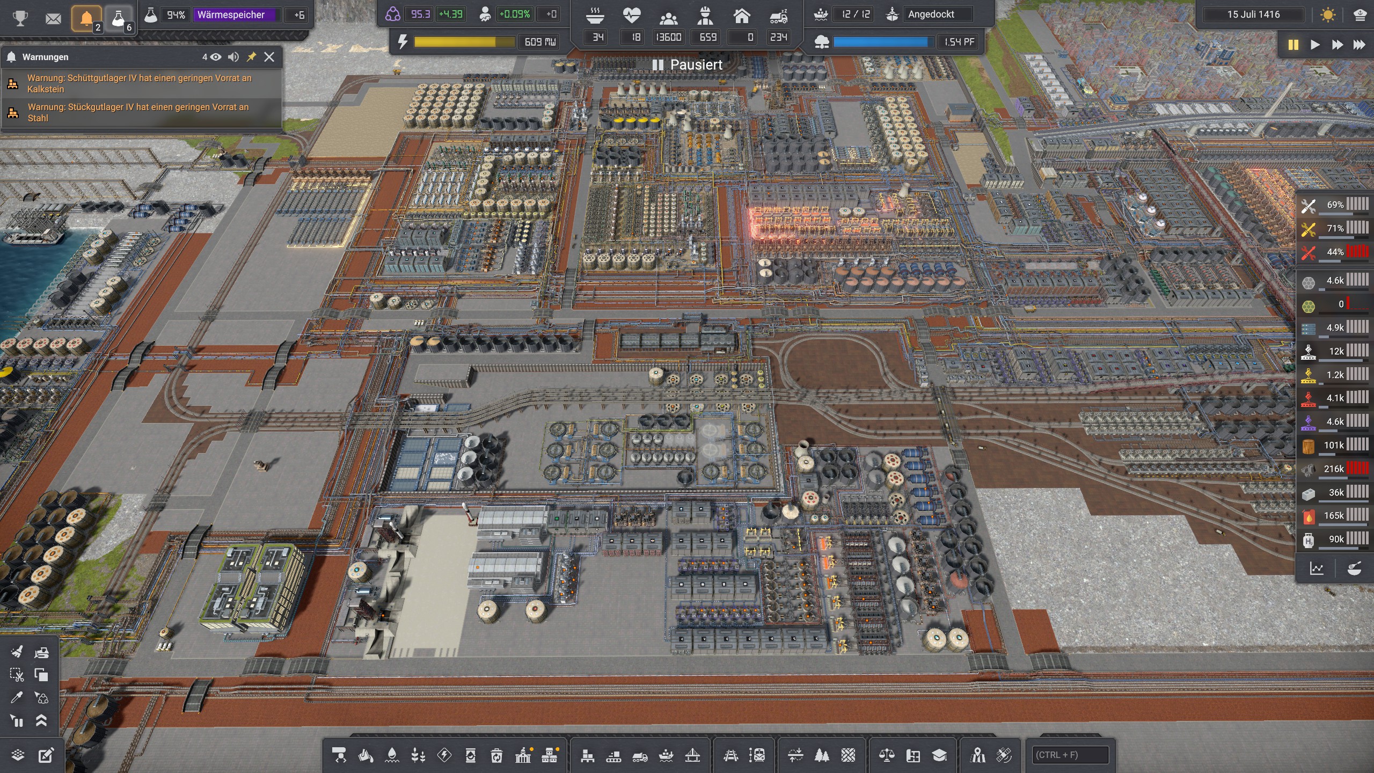Open the railway tracks build menu
This screenshot has height=773, width=1374.
[730, 756]
